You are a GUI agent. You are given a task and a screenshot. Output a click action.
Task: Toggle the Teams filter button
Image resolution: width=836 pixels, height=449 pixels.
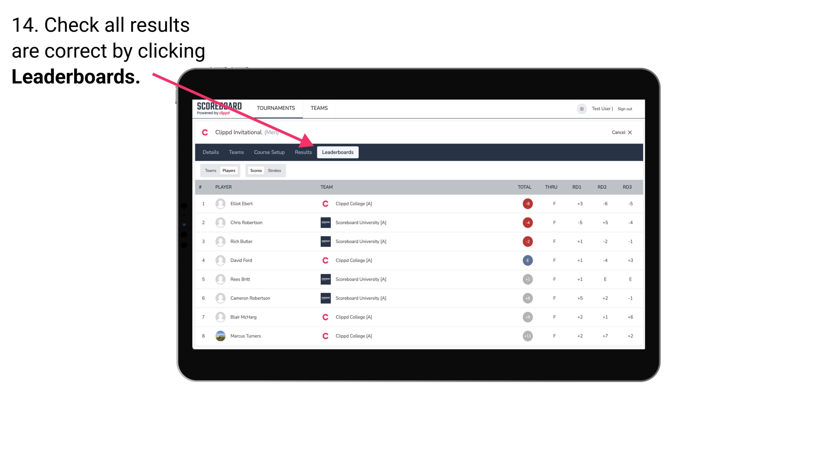click(x=209, y=170)
